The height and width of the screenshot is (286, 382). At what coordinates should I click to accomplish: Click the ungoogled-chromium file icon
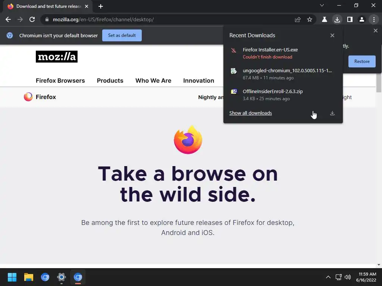click(234, 71)
